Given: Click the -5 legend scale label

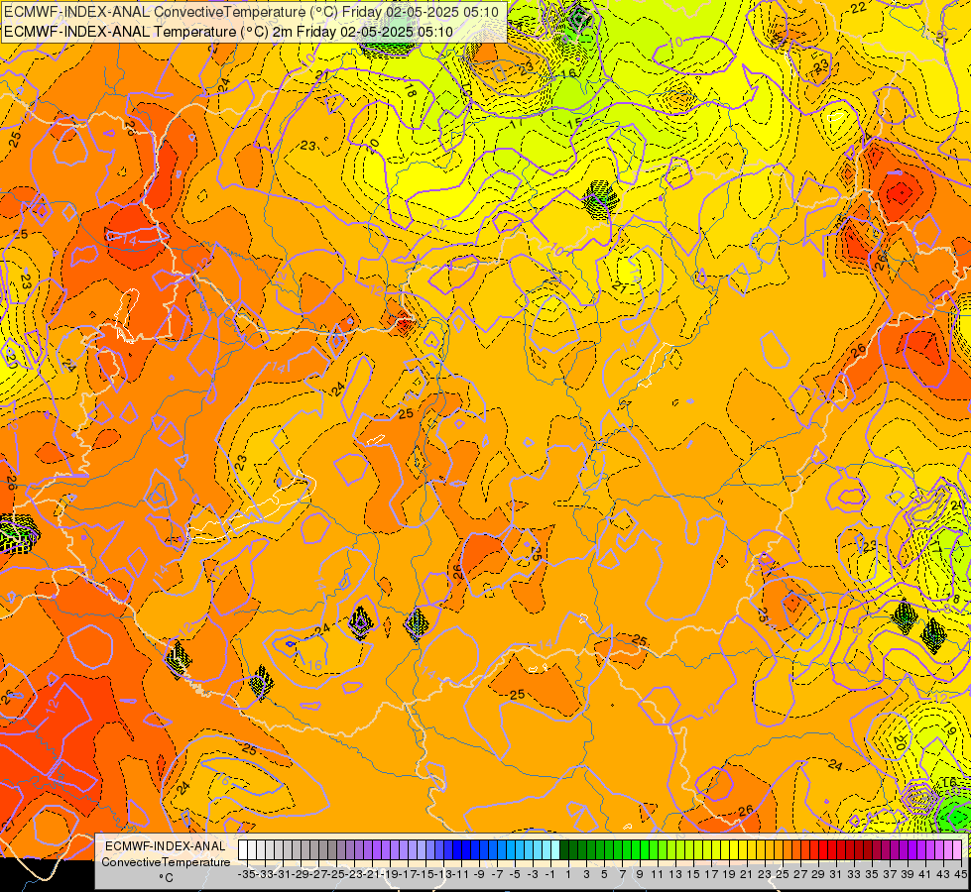Looking at the screenshot, I should point(515,874).
